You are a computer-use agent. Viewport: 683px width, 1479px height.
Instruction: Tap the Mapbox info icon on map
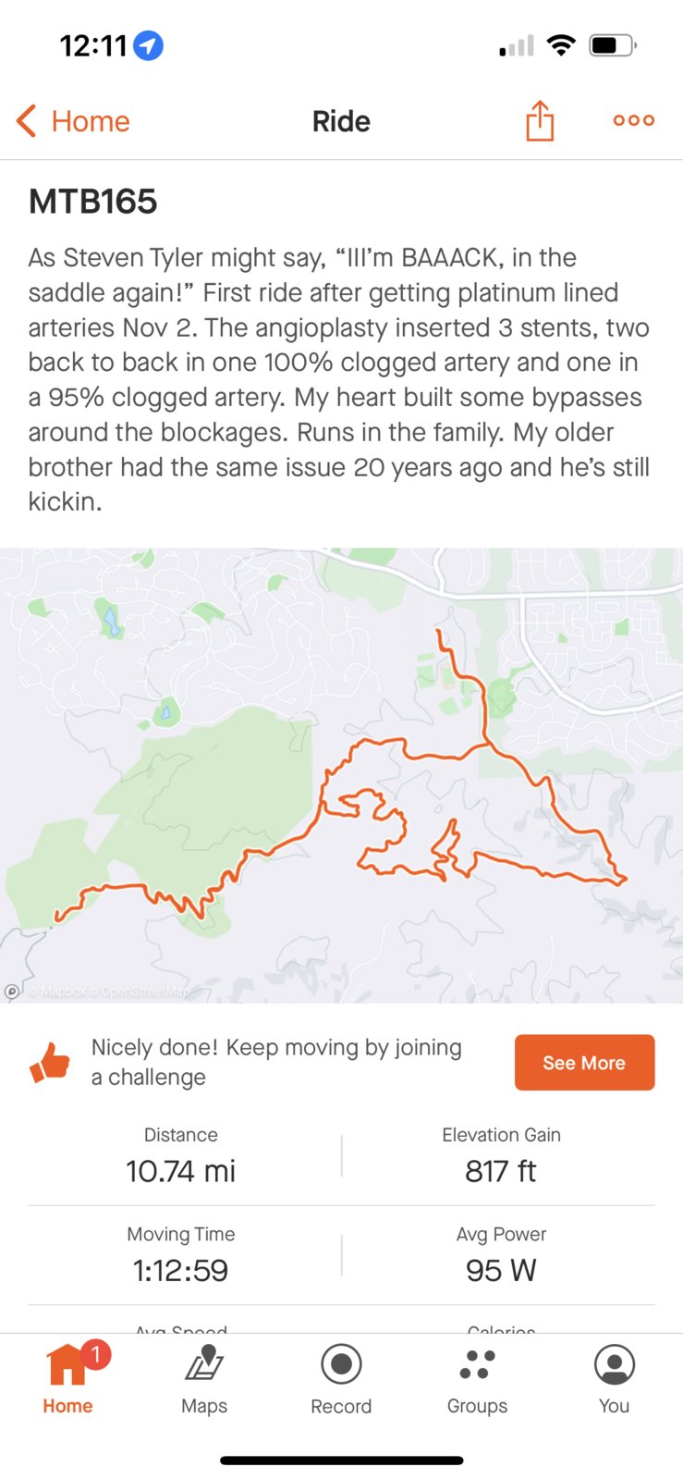click(12, 992)
